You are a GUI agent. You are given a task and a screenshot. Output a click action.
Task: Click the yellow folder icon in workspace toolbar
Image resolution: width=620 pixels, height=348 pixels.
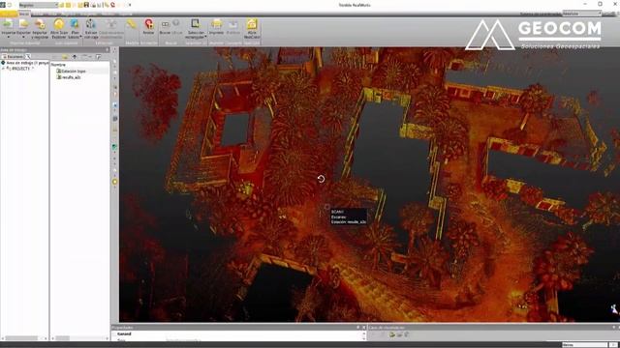coord(65,57)
